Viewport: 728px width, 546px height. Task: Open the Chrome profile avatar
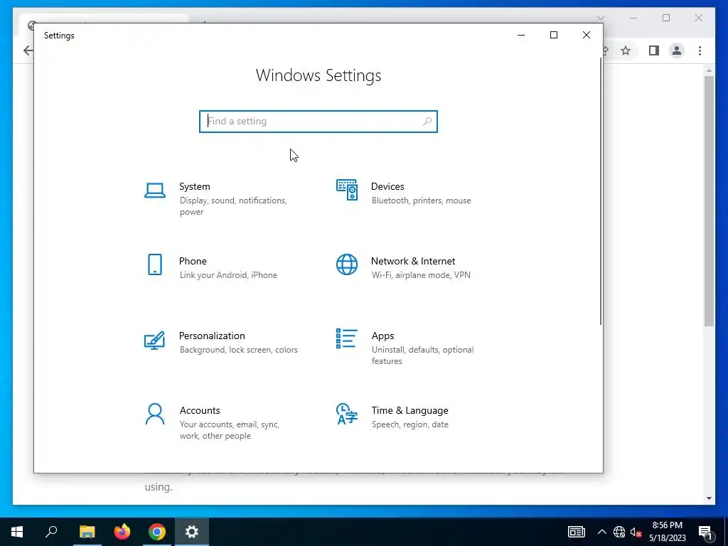pyautogui.click(x=677, y=50)
